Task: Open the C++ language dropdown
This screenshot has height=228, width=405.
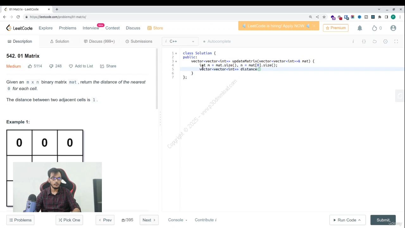Action: coord(180,41)
